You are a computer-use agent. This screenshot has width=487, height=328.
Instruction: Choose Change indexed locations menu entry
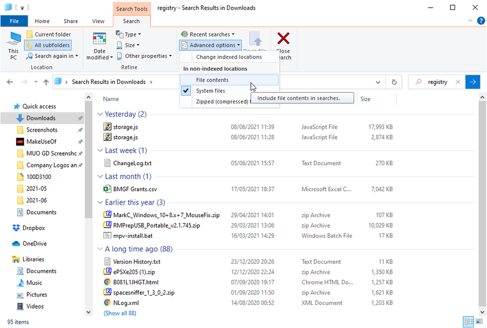[229, 57]
